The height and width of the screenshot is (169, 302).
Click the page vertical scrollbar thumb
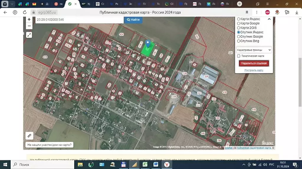coord(300,82)
